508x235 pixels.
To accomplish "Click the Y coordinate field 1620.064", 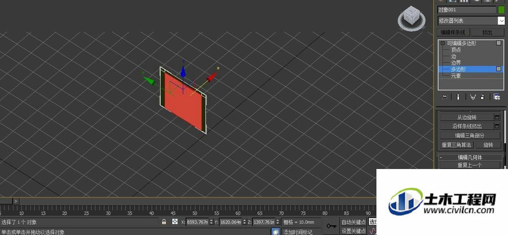I will pos(231,222).
